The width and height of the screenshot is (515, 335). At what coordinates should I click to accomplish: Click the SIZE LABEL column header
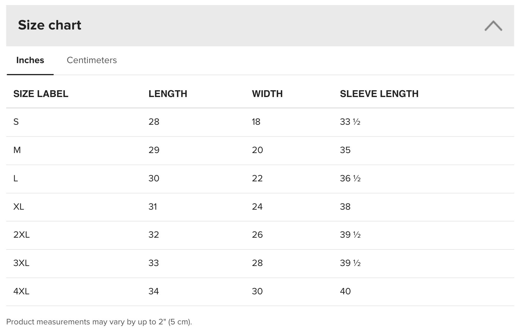click(41, 94)
